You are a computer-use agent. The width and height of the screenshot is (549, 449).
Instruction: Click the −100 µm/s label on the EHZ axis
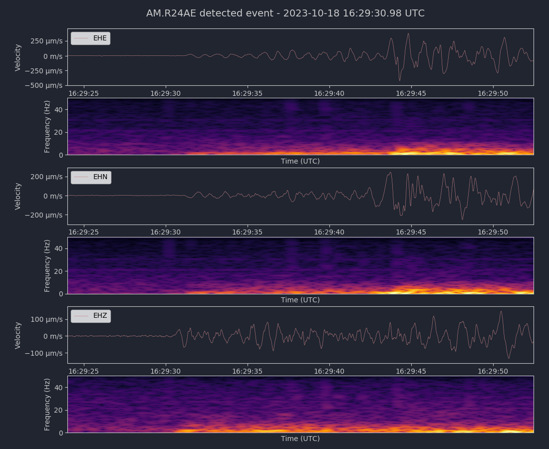coord(44,353)
